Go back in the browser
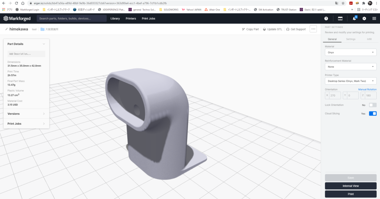The width and height of the screenshot is (380, 199). 4,3
